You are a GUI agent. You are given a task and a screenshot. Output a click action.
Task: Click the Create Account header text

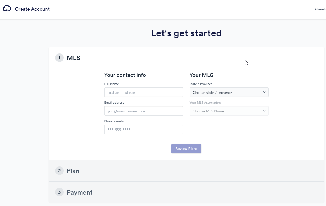tap(32, 9)
